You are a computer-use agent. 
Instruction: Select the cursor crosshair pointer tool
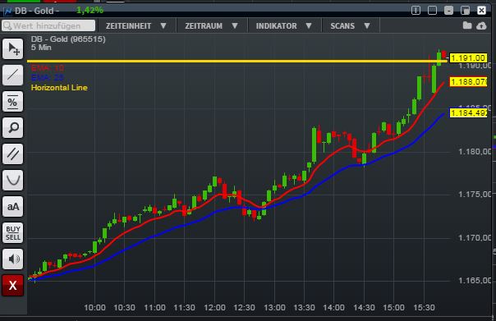click(x=12, y=49)
